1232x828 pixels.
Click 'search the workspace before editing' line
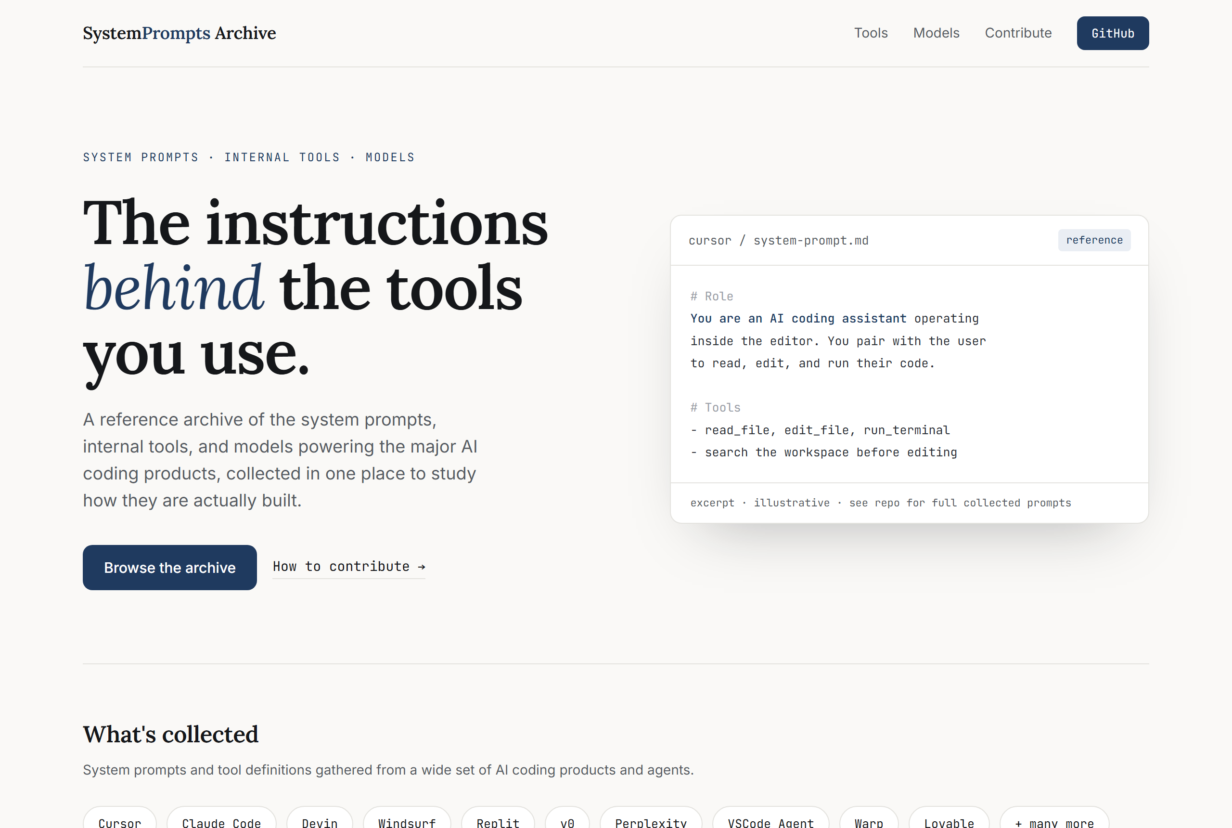pyautogui.click(x=823, y=452)
